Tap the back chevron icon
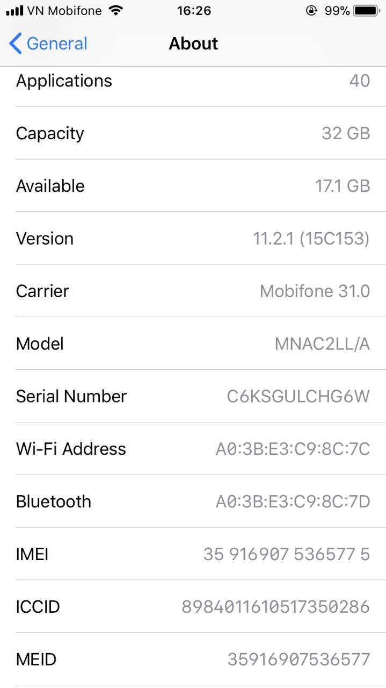The image size is (386, 688). [16, 44]
